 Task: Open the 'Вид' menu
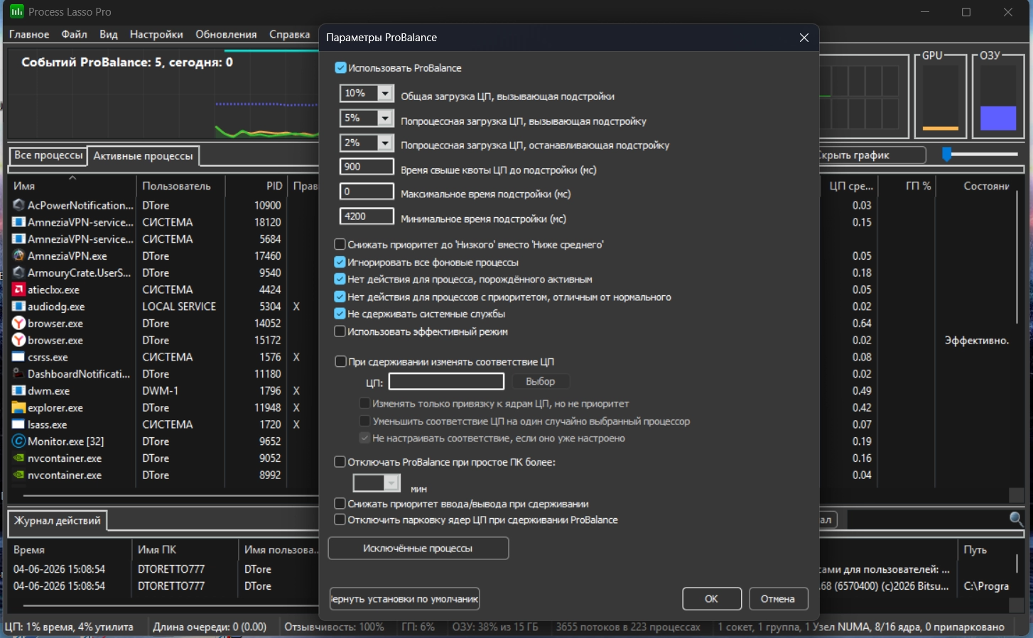coord(109,34)
